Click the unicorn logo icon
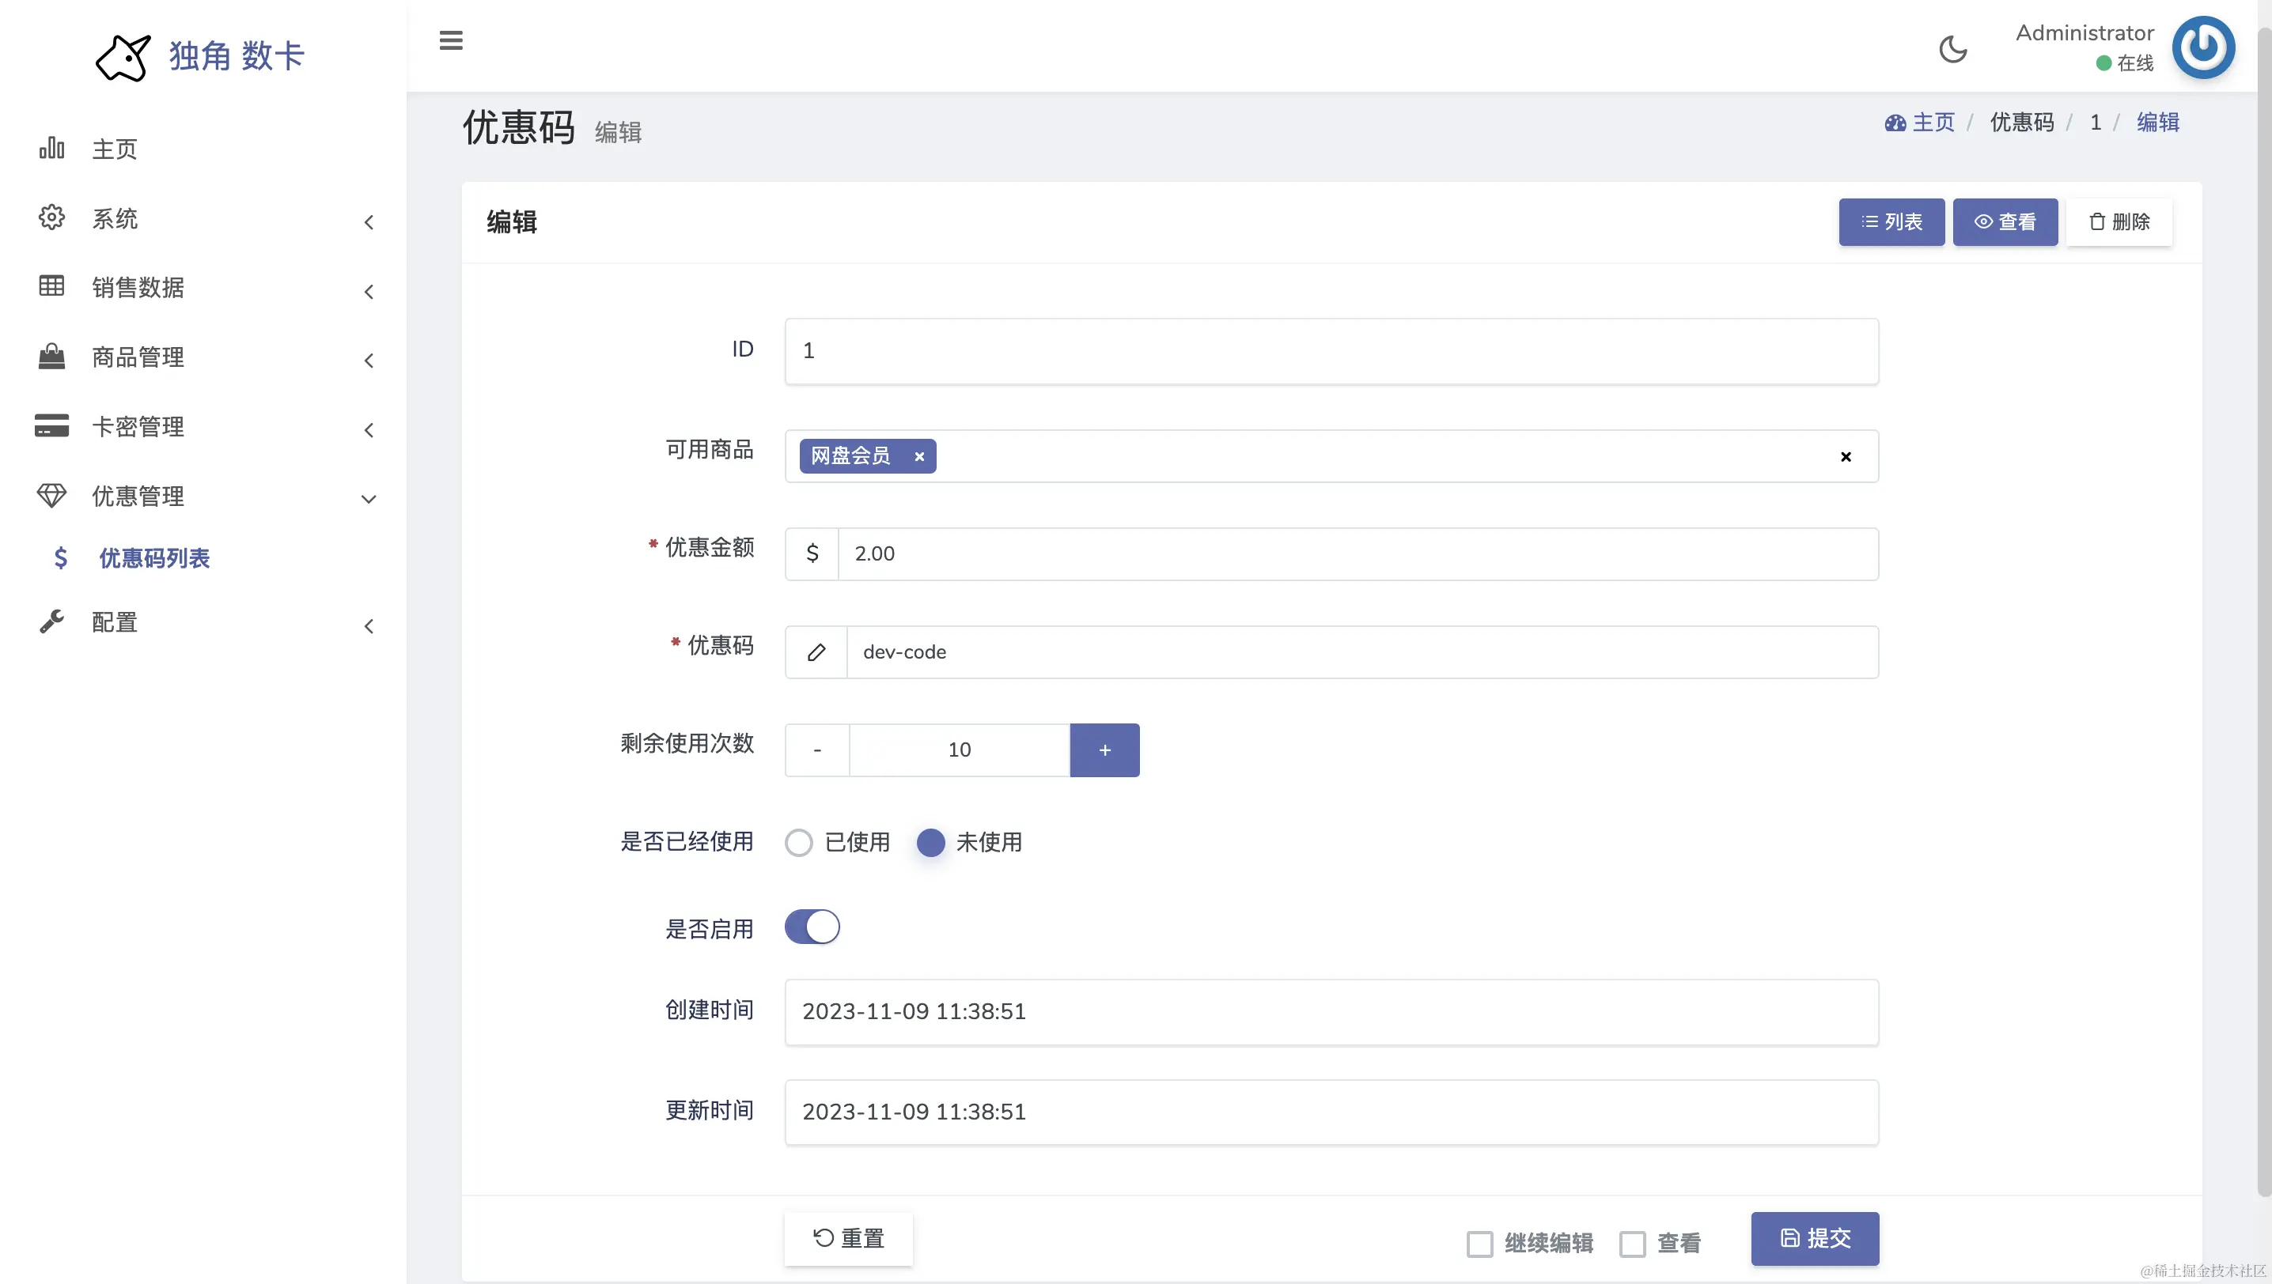This screenshot has width=2272, height=1284. [123, 57]
